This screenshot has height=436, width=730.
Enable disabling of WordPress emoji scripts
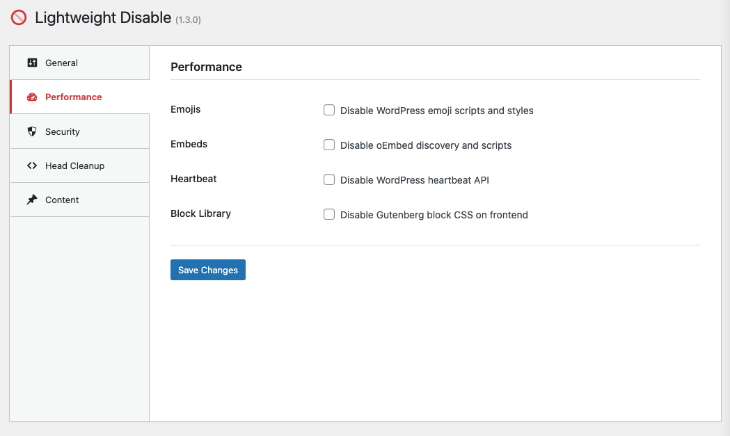pos(328,110)
